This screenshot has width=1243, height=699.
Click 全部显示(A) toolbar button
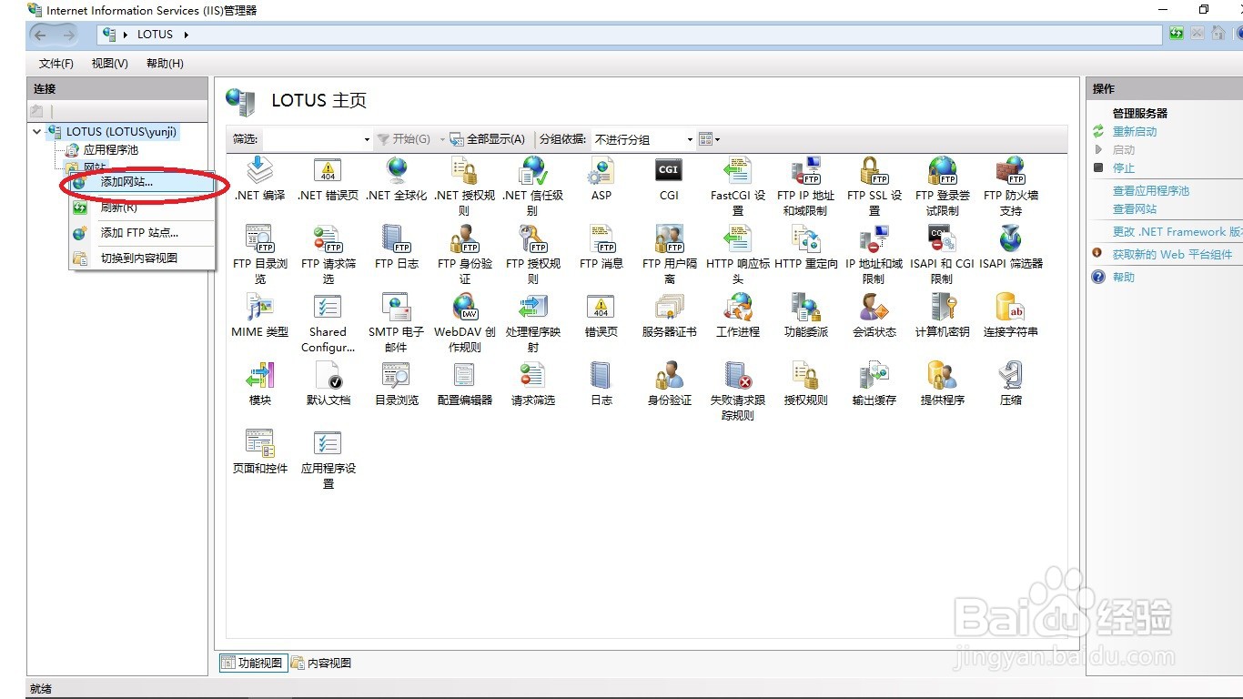(x=488, y=139)
